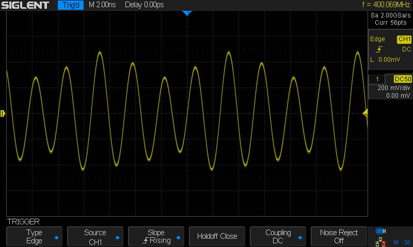Click the SIGLENT logo
The width and height of the screenshot is (413, 247).
[x=25, y=5]
